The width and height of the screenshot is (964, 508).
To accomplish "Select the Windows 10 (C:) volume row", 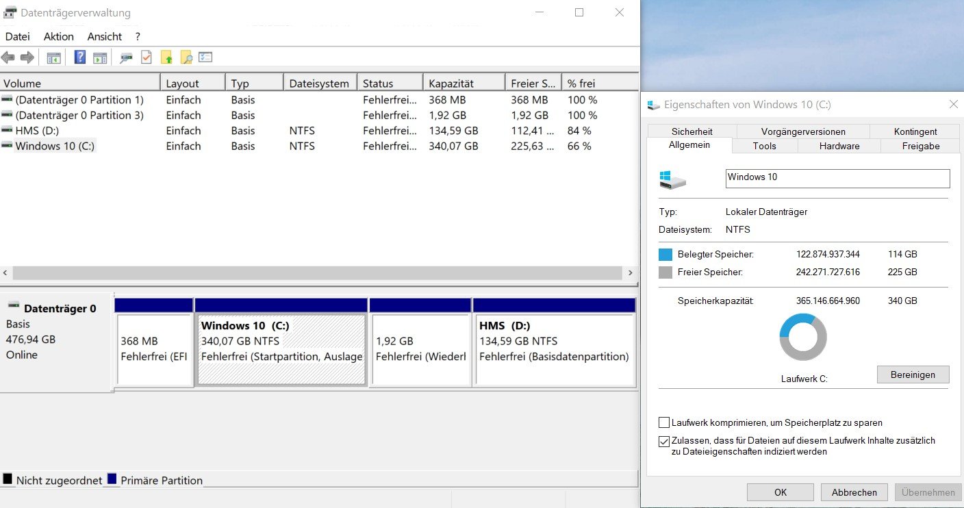I will click(x=319, y=146).
